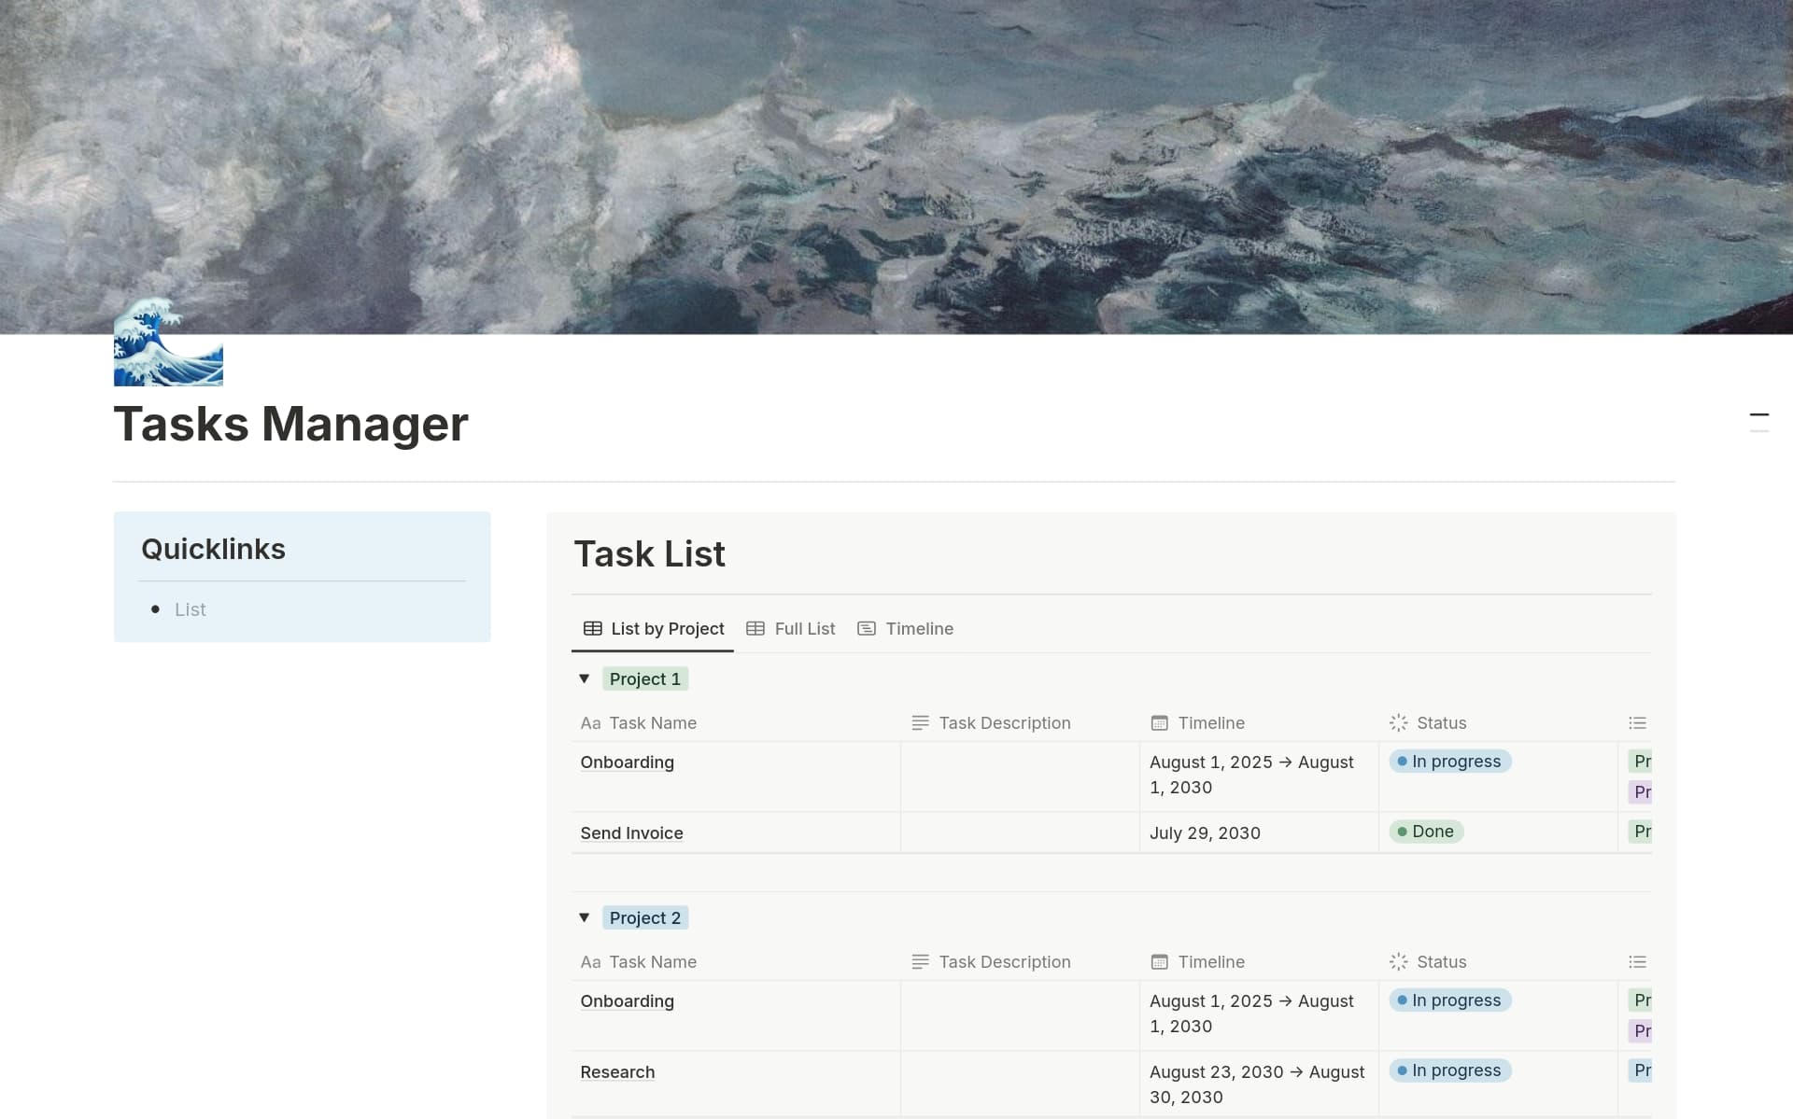This screenshot has height=1119, width=1793.
Task: Open the List quicklink in Quicklinks
Action: tap(191, 608)
